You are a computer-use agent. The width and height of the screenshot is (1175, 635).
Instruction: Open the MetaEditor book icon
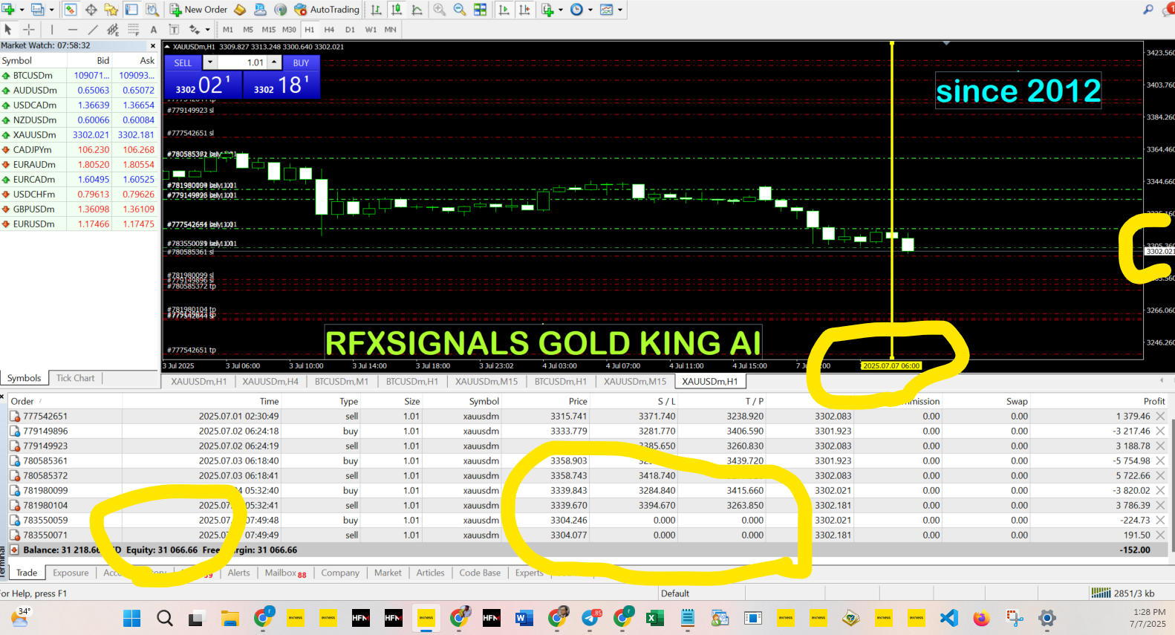(x=240, y=10)
